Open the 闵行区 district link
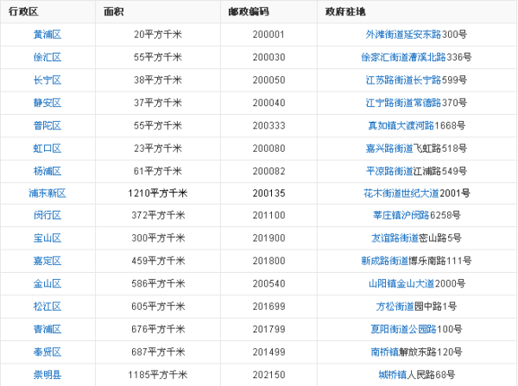Viewport: 518px width, 386px height. [x=48, y=215]
